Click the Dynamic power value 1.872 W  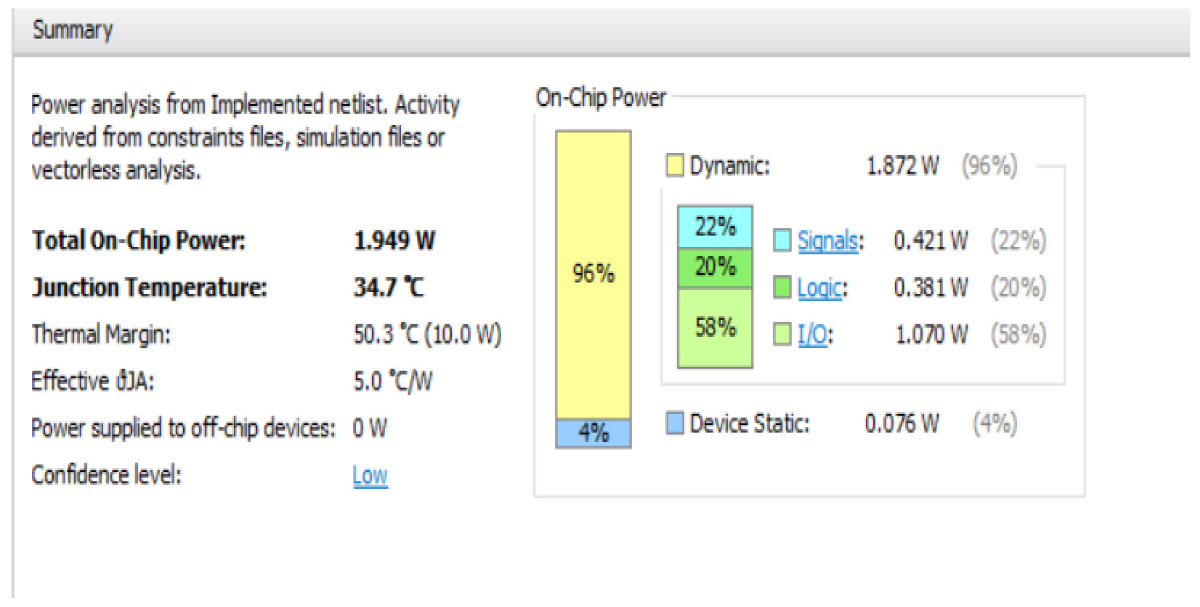click(902, 166)
